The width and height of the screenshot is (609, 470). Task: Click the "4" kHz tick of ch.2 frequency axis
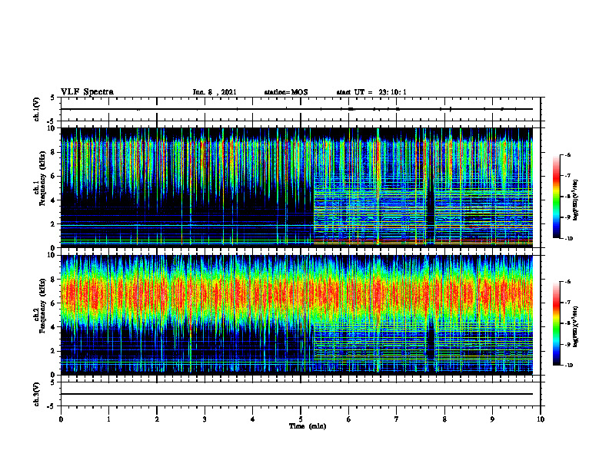tap(54, 327)
